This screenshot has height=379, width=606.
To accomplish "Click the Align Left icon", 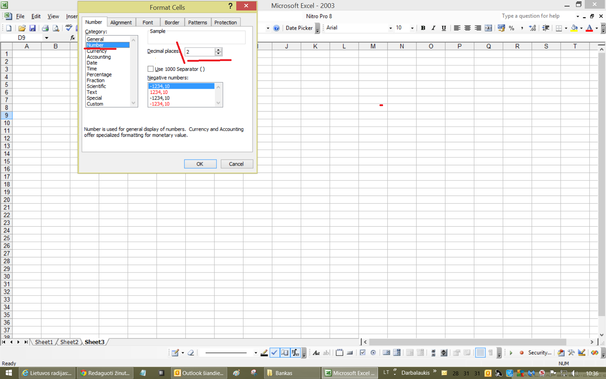I will [457, 28].
